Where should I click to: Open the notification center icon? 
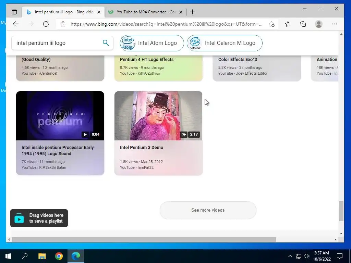point(340,256)
